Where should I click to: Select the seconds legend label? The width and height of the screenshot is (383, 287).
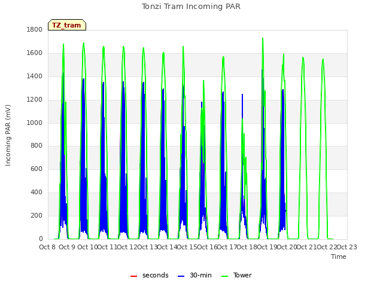(x=156, y=275)
